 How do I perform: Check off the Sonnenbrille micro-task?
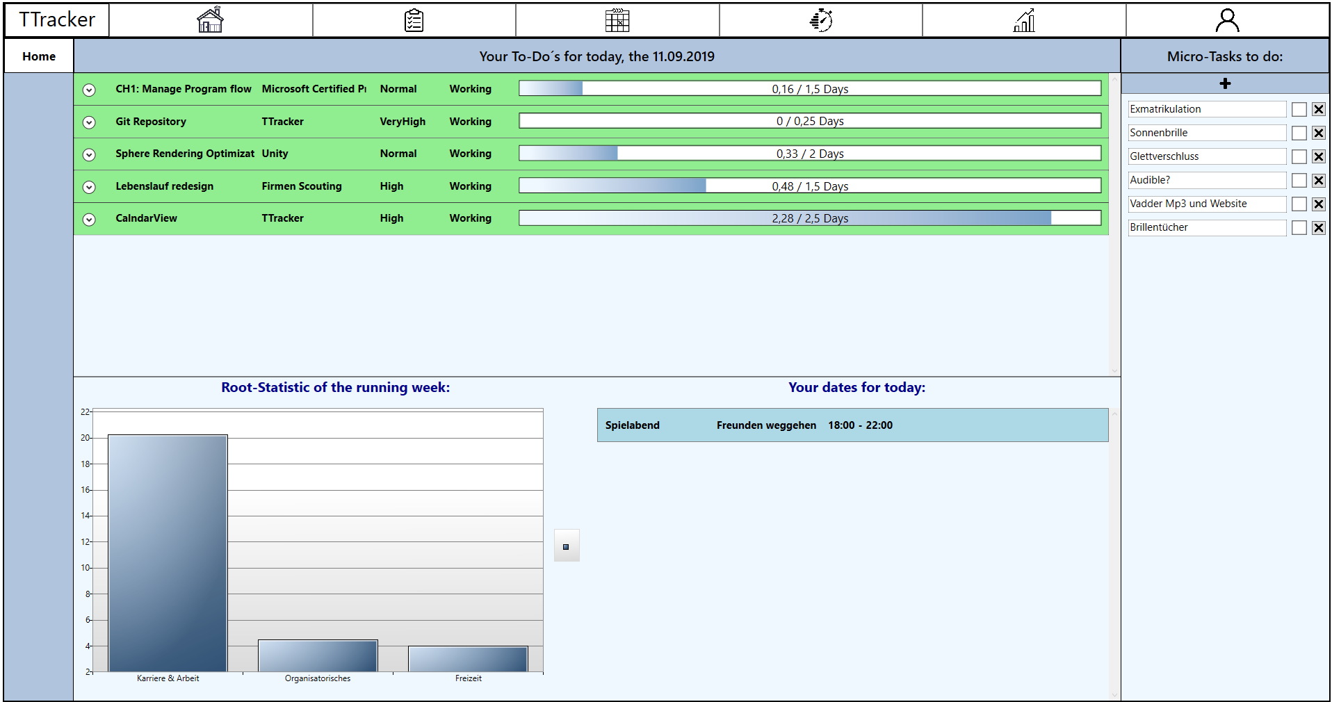(x=1299, y=133)
